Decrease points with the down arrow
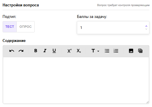The image size is (152, 107). click(146, 29)
